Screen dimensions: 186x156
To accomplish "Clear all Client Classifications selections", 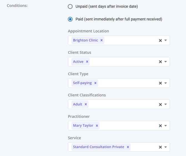I will click(160, 104).
